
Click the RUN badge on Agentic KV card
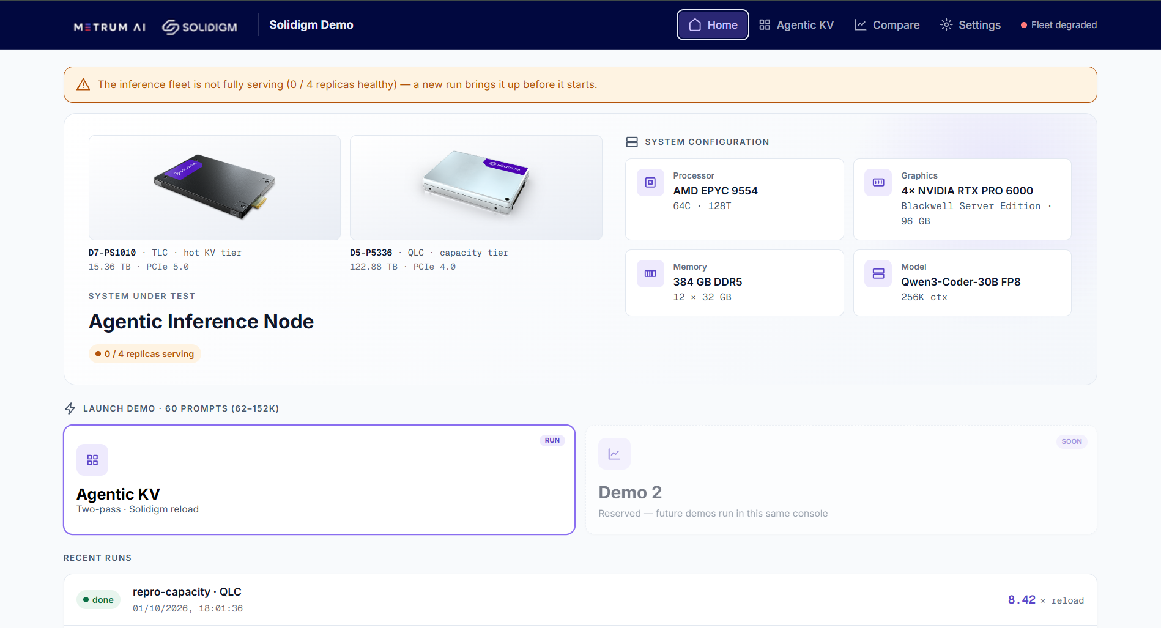point(552,440)
